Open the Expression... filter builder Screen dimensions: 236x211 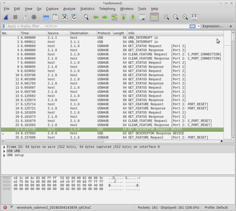pyautogui.click(x=212, y=26)
